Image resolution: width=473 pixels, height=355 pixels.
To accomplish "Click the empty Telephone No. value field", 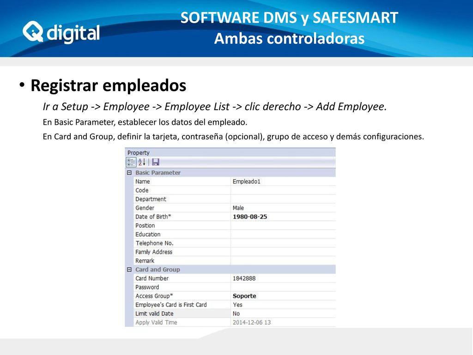I will click(x=283, y=243).
